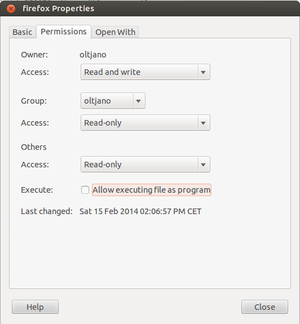
Task: Enable the Execute checkbox
Action: pos(85,190)
